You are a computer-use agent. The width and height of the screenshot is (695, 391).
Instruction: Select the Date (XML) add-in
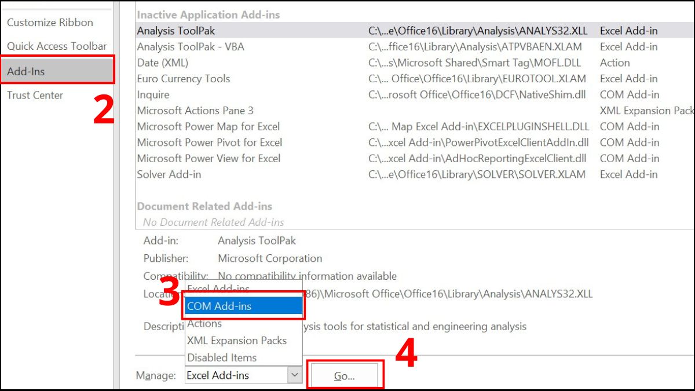(162, 62)
